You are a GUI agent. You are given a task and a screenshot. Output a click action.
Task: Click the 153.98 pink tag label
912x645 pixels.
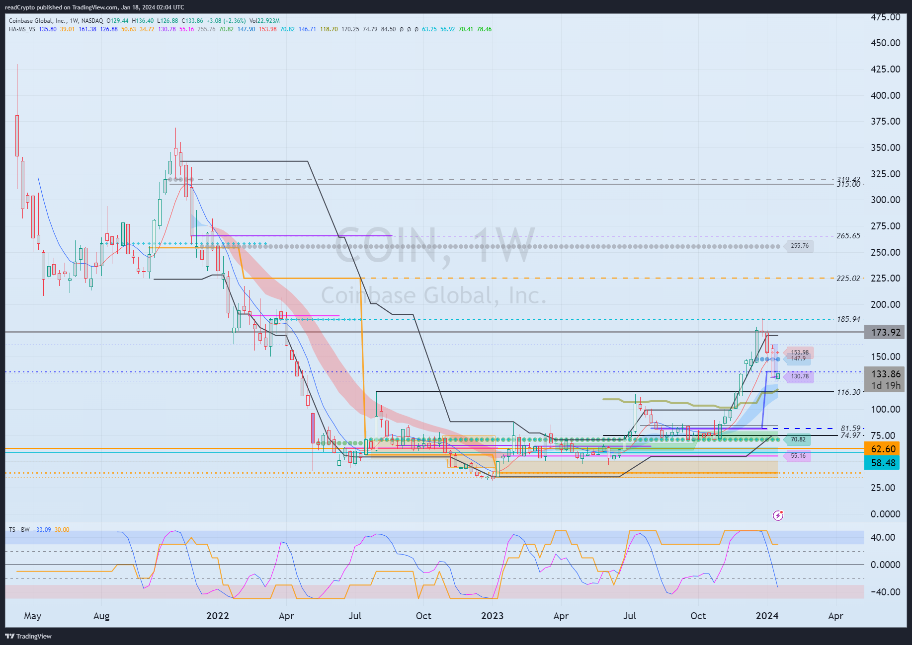click(x=800, y=352)
